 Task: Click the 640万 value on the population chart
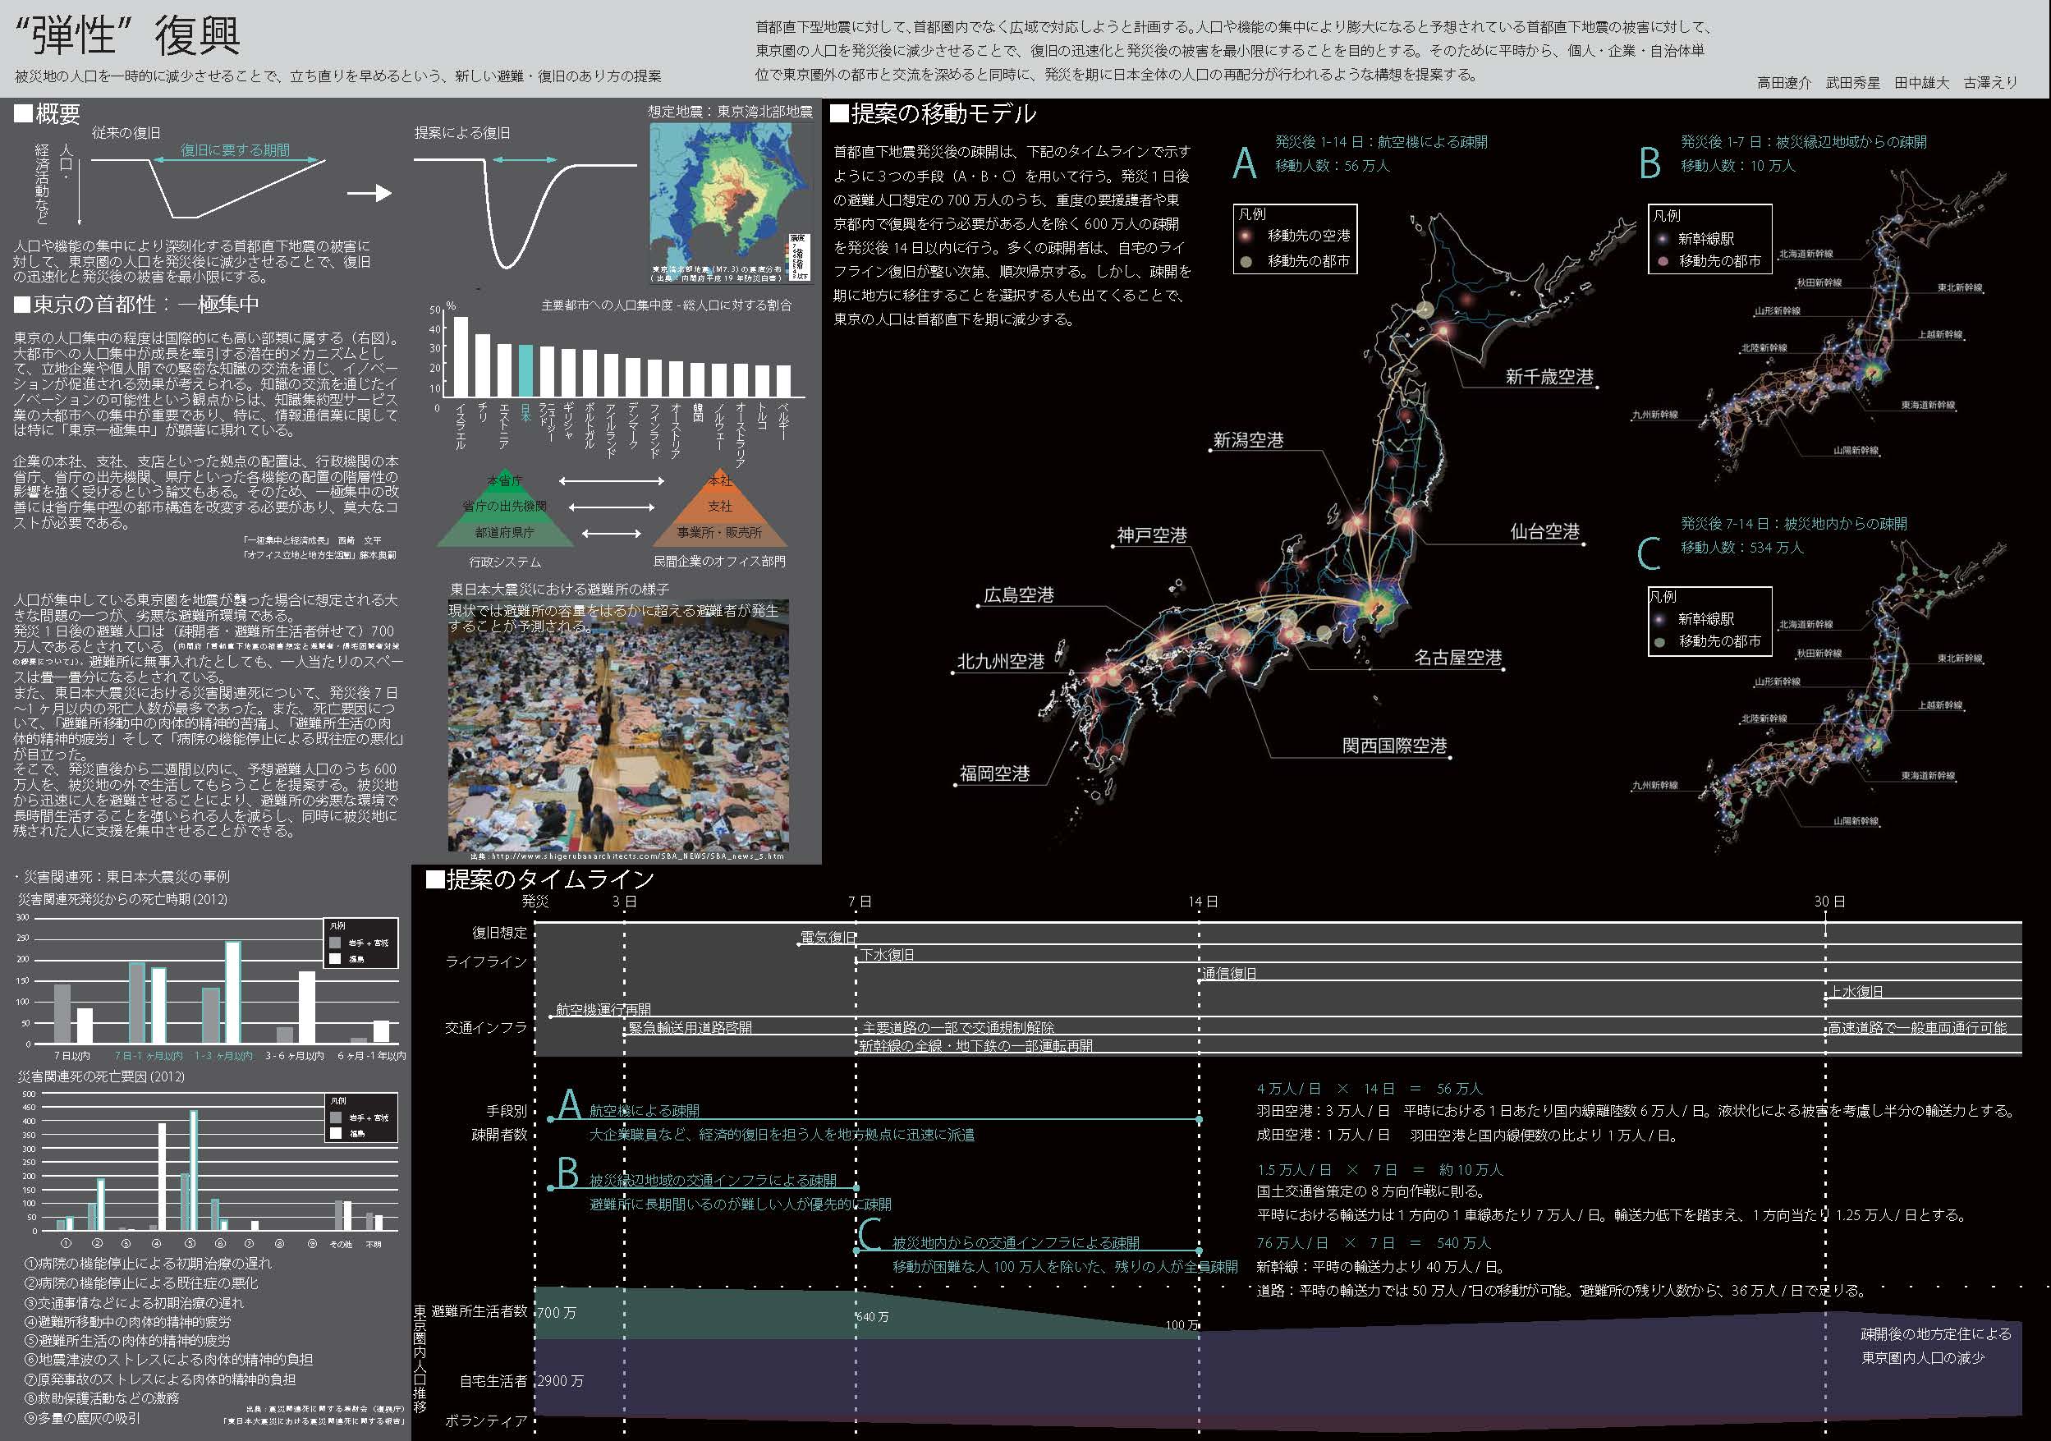click(872, 1317)
